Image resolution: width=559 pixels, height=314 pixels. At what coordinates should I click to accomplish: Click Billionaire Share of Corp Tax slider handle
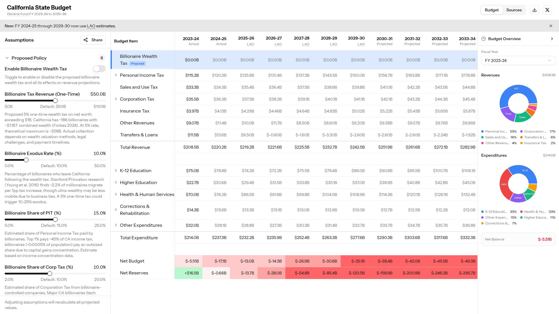[50, 274]
